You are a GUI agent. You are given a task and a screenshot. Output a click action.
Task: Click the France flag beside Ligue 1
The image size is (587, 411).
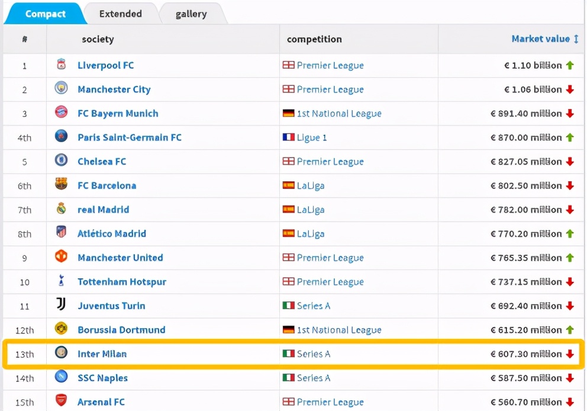(x=288, y=137)
